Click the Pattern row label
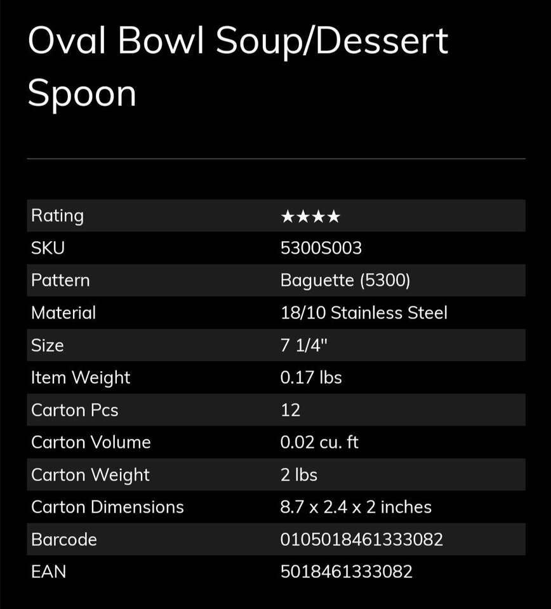 tap(60, 280)
